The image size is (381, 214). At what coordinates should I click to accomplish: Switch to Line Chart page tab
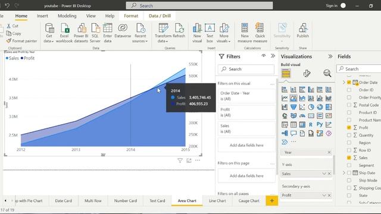(x=217, y=201)
